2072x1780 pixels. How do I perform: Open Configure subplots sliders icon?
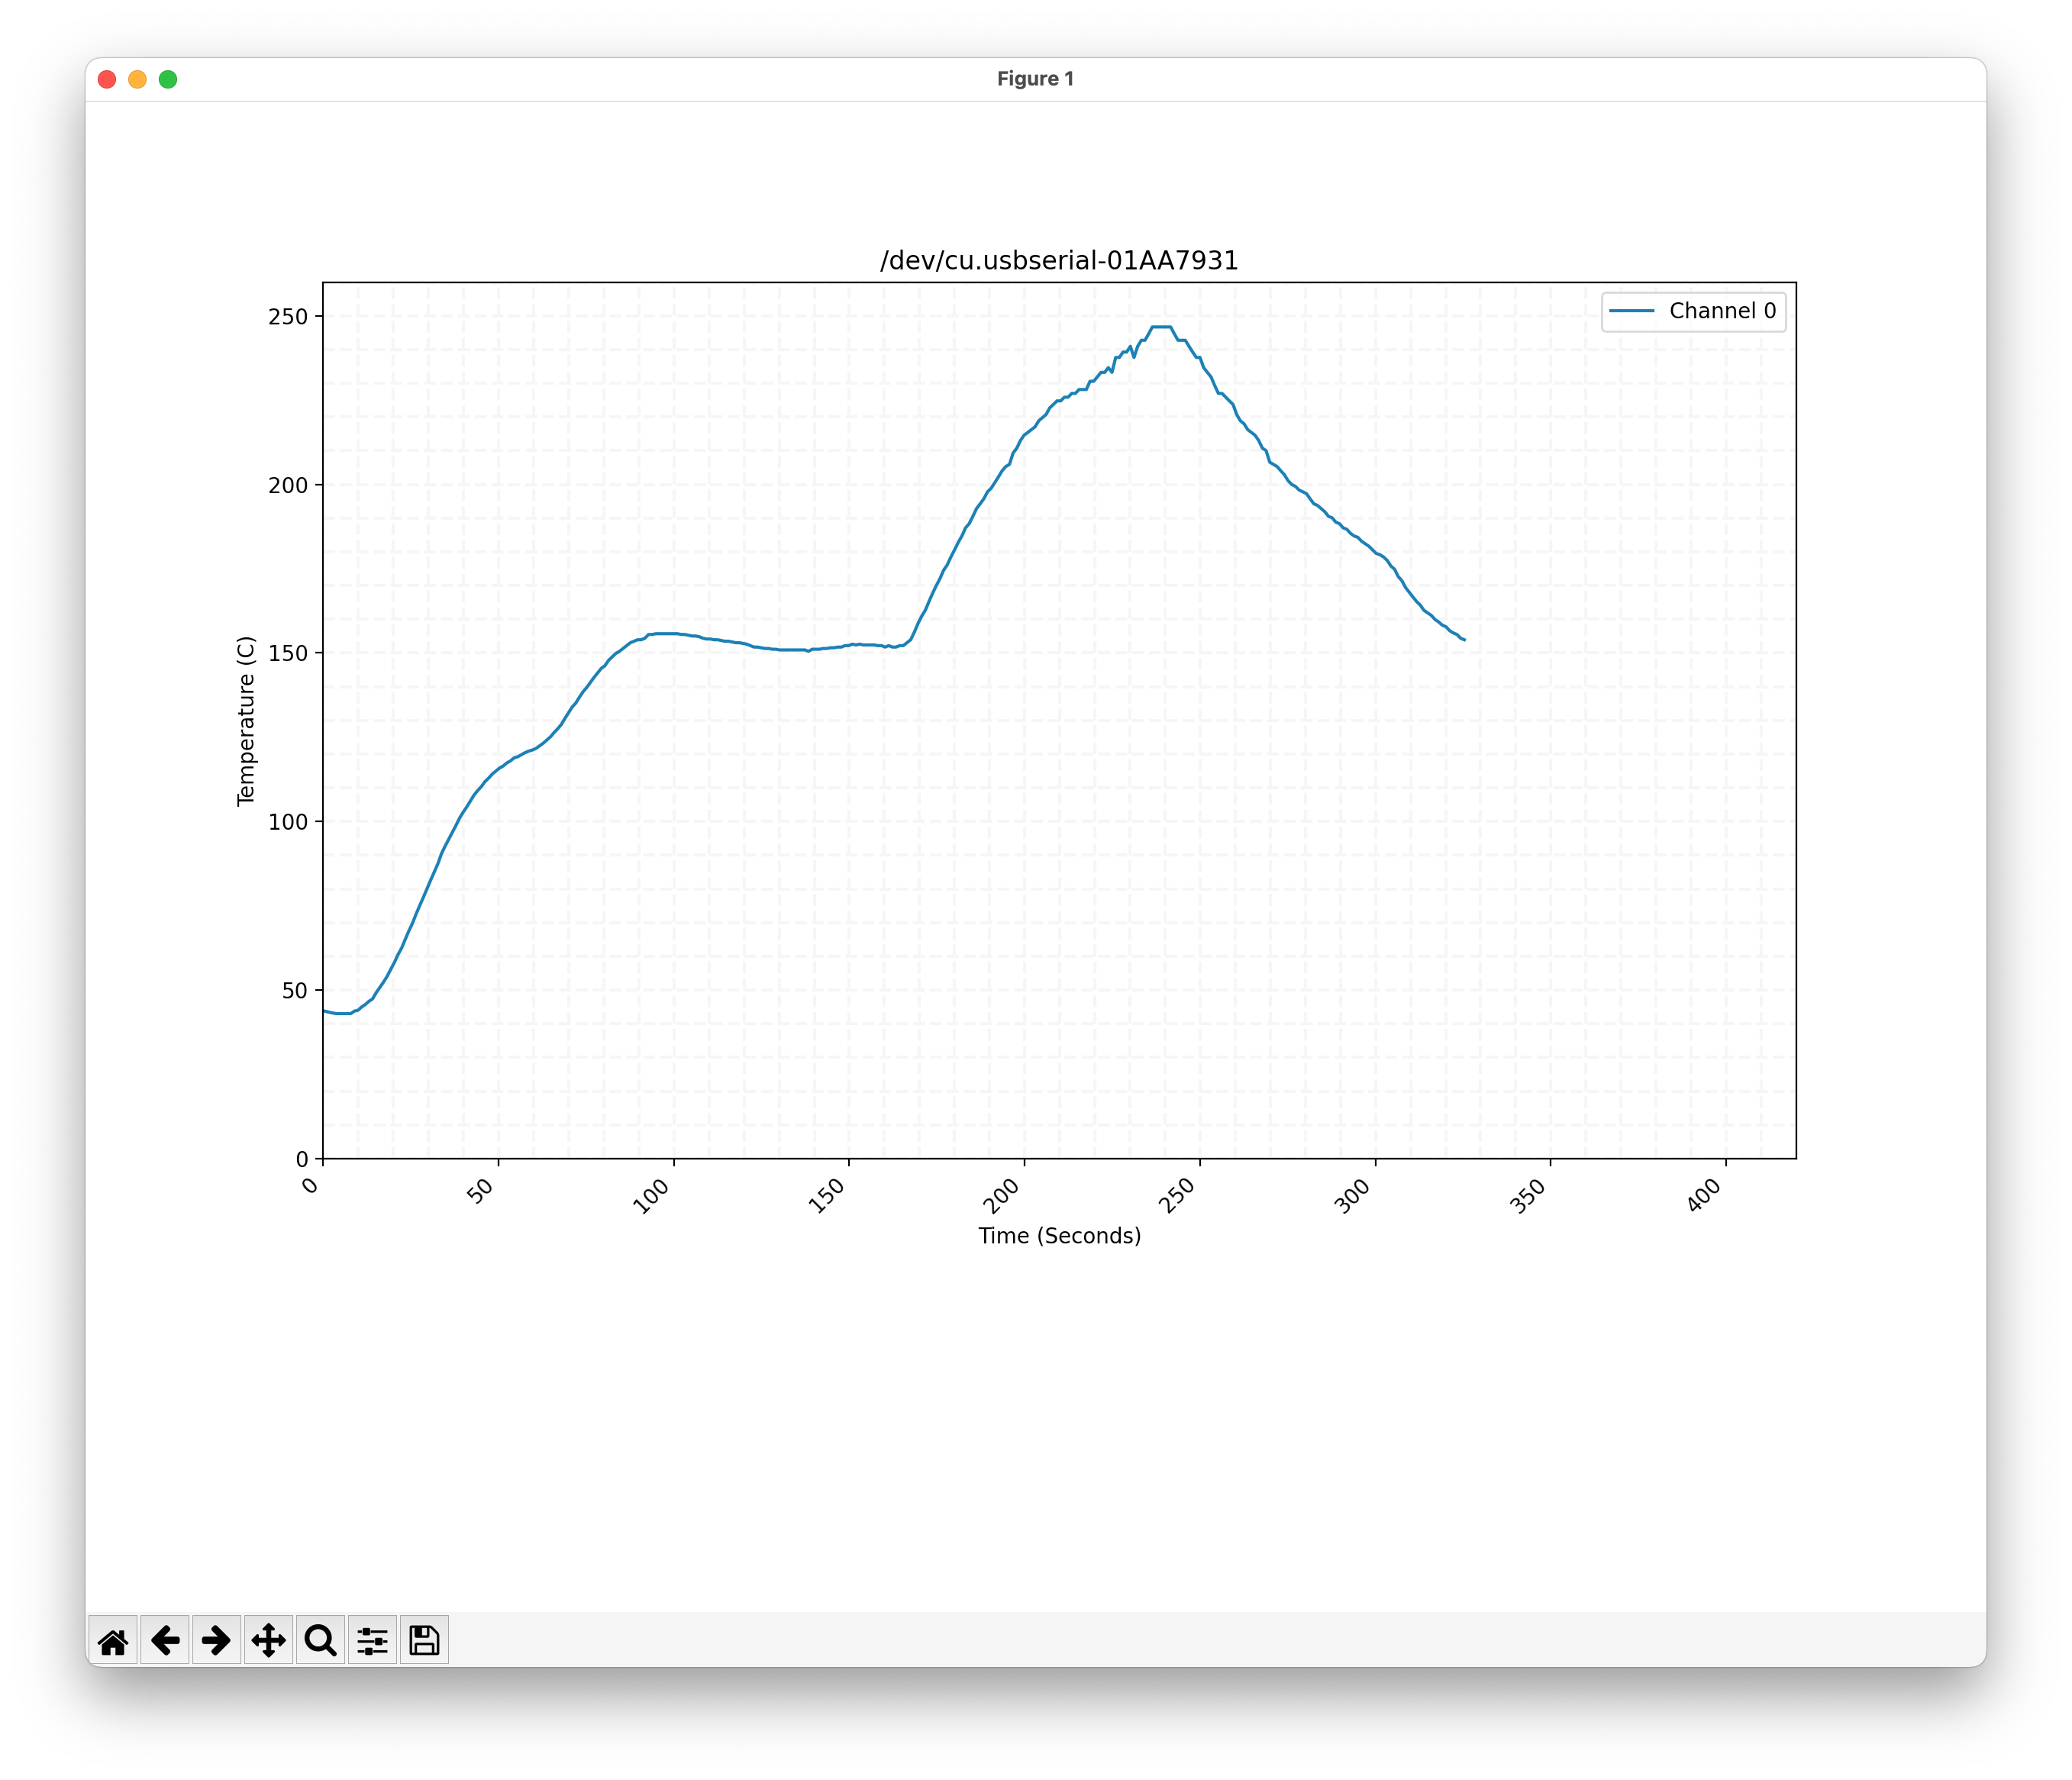tap(372, 1641)
